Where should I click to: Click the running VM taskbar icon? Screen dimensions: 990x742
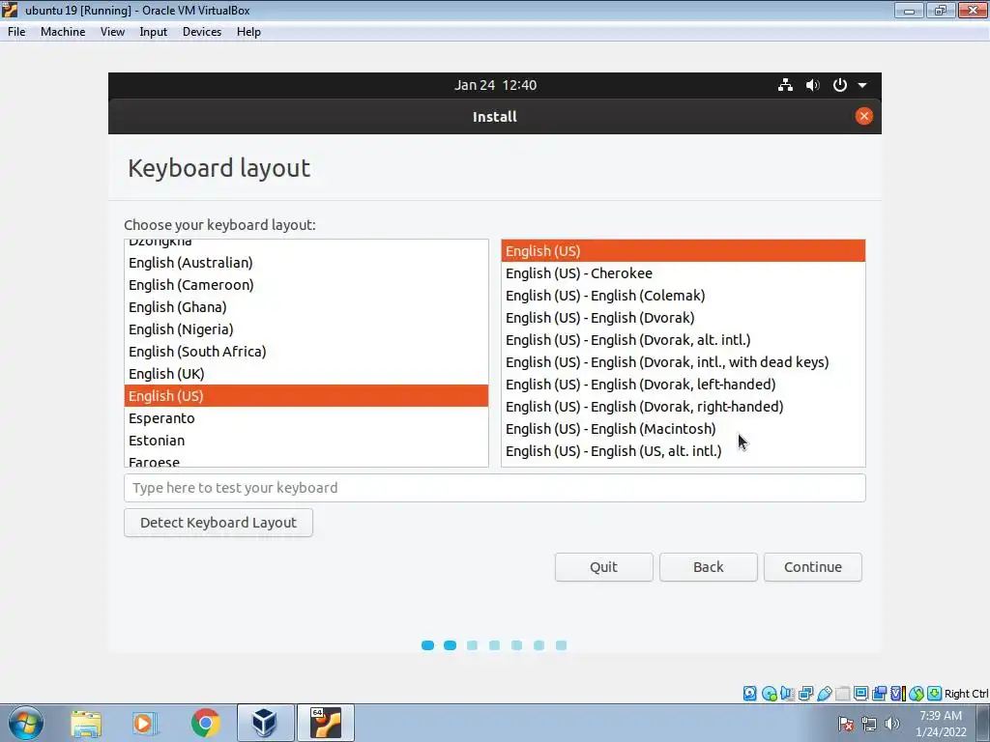(x=325, y=723)
